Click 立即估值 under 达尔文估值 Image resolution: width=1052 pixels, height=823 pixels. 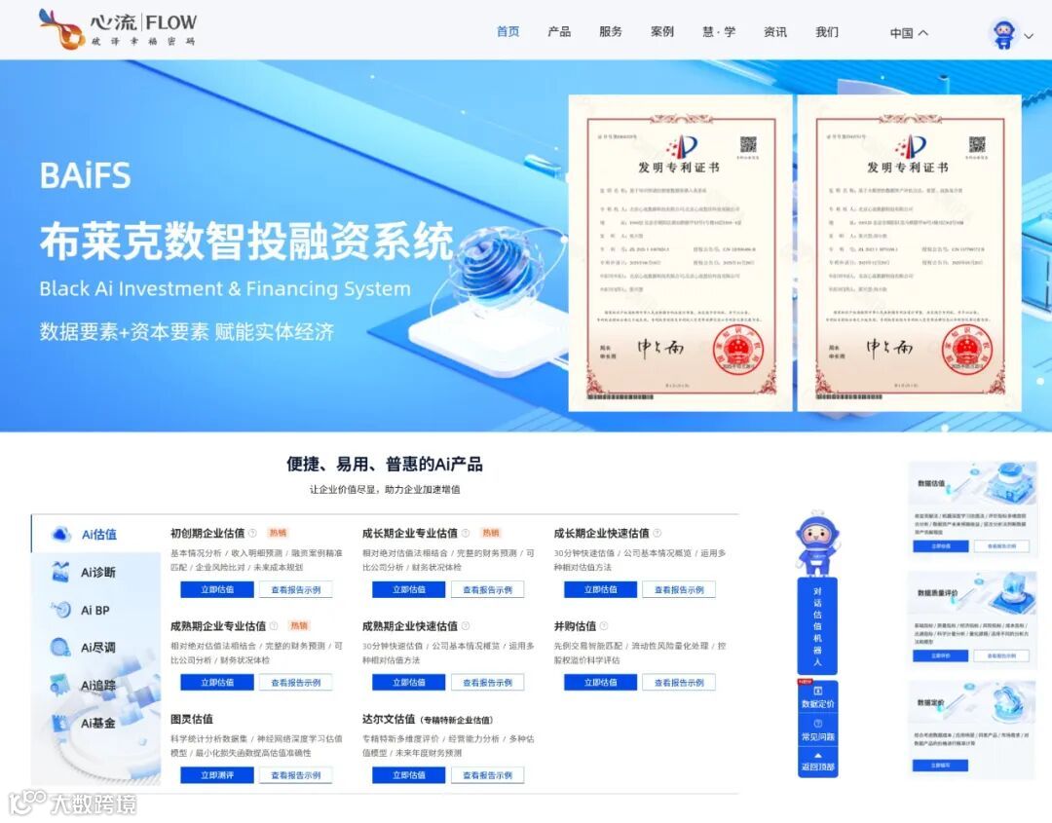[x=409, y=774]
